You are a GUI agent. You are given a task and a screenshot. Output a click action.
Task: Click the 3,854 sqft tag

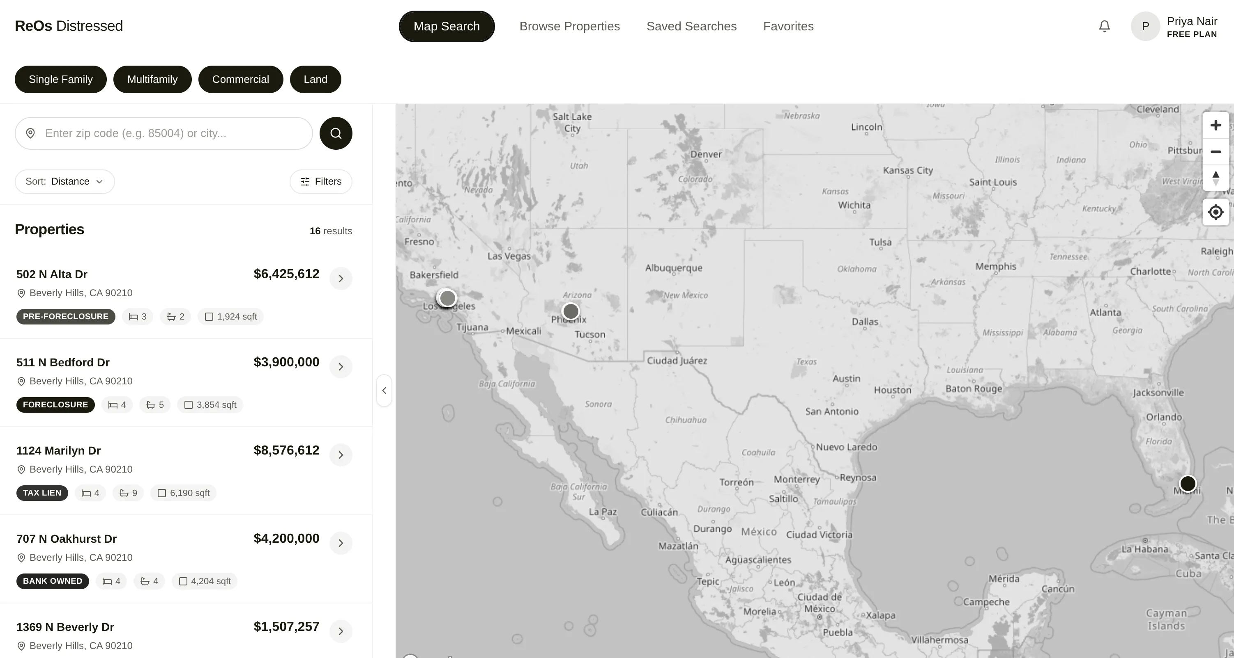point(210,404)
